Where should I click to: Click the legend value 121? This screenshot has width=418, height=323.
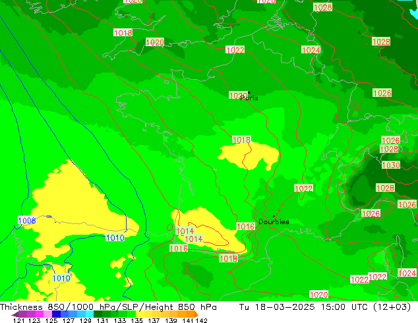(19, 320)
